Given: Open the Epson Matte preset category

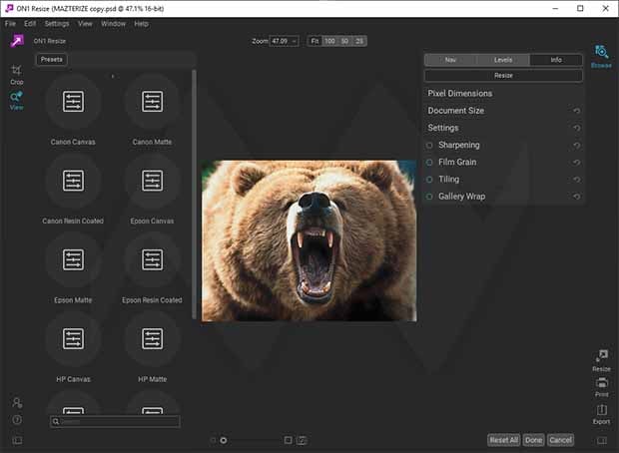Looking at the screenshot, I should (73, 259).
